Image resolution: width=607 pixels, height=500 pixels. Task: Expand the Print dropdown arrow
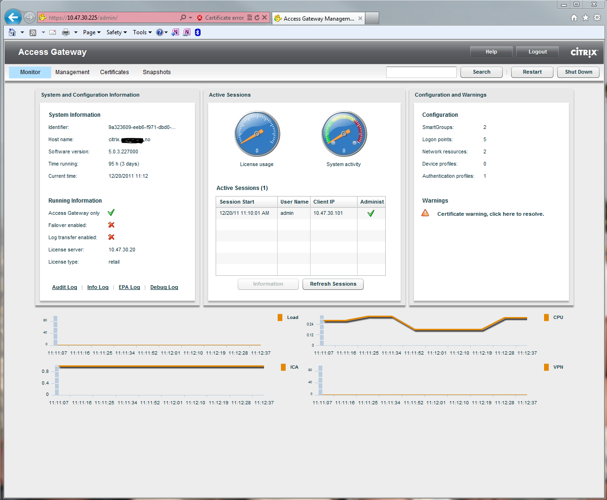click(76, 32)
